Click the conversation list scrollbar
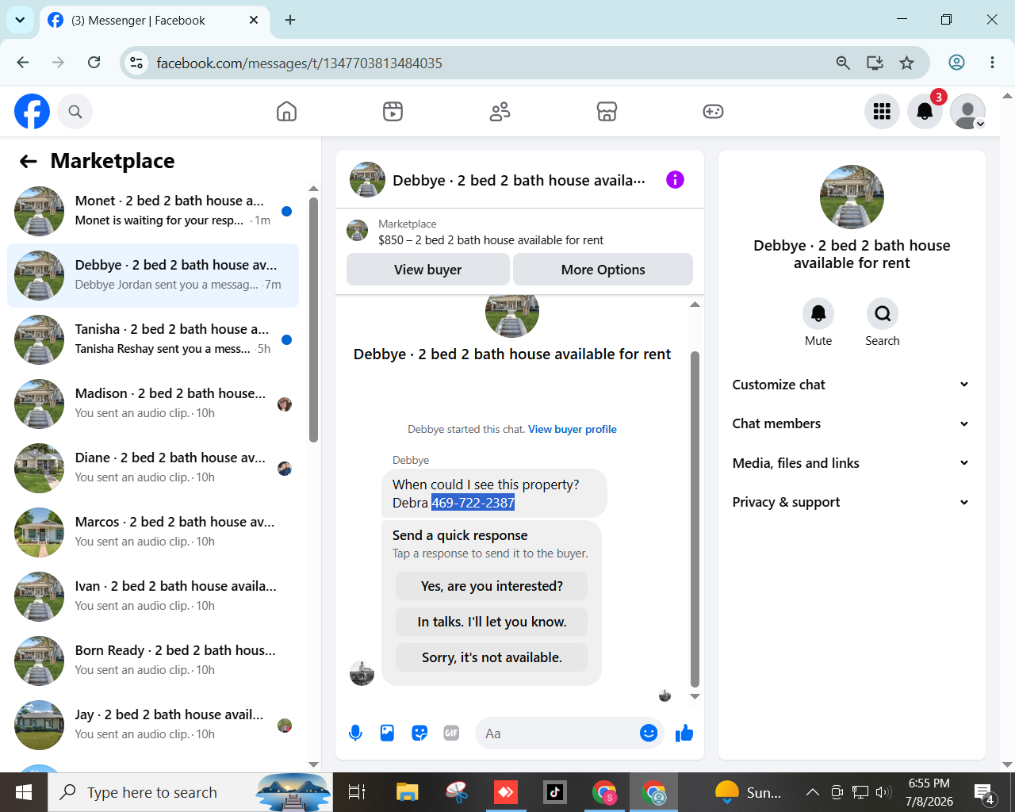 point(313,319)
